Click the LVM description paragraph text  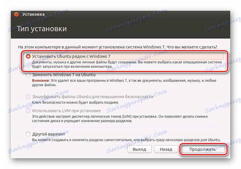[x=120, y=119]
